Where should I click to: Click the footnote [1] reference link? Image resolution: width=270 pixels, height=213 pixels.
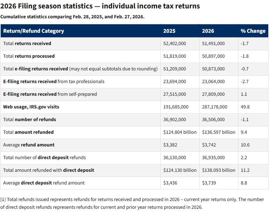point(3,200)
